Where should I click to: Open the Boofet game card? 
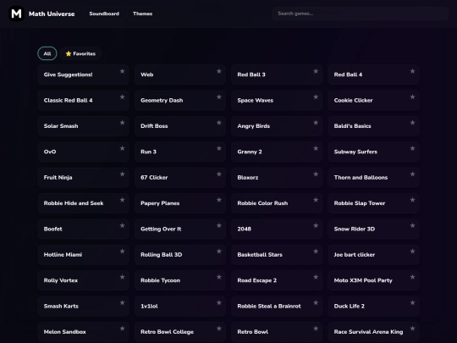tap(83, 229)
